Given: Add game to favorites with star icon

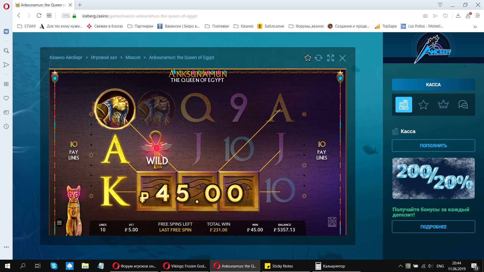Looking at the screenshot, I should coord(308,58).
